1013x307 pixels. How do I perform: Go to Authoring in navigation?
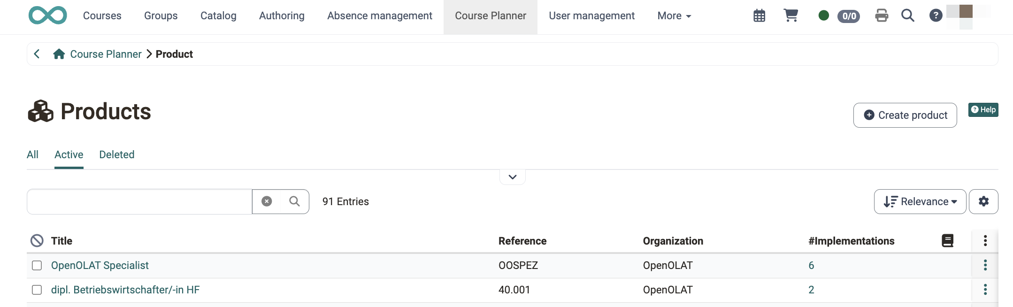click(x=282, y=16)
